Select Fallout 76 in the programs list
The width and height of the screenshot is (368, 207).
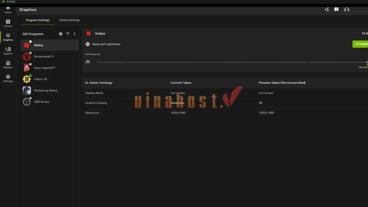click(50, 79)
